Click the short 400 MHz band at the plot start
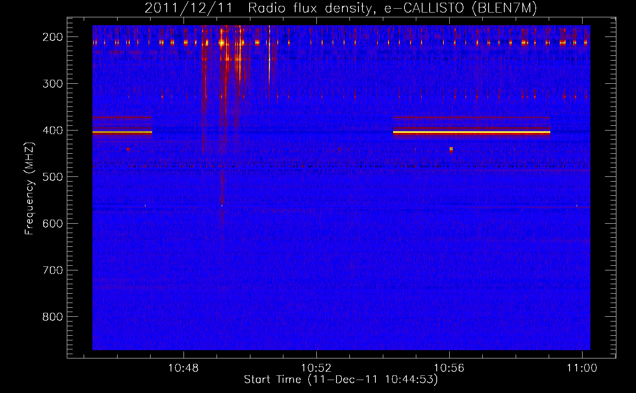The image size is (636, 393). coord(122,133)
